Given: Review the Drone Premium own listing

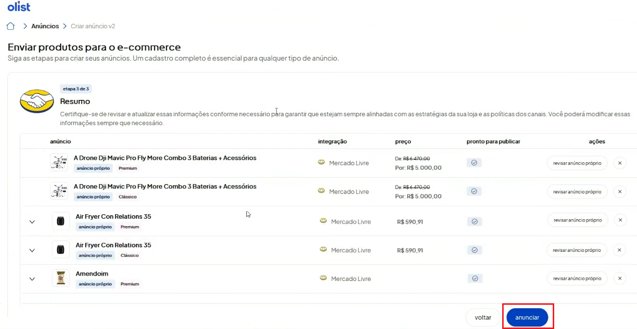Looking at the screenshot, I should pyautogui.click(x=577, y=163).
